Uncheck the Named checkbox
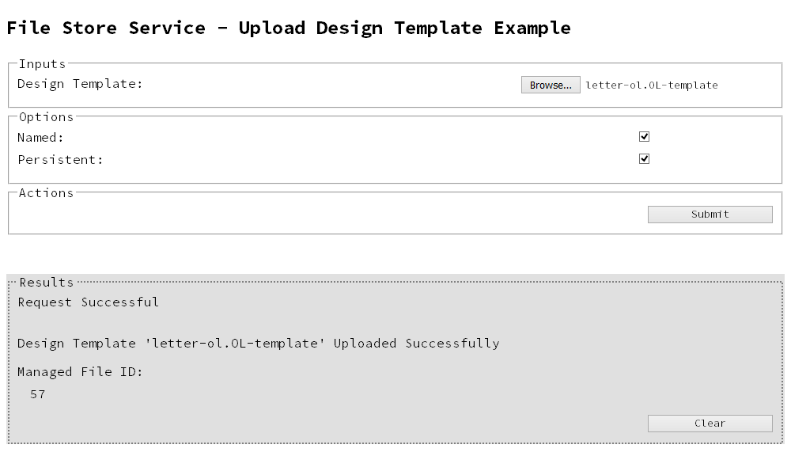Screen dimensions: 791x475 644,136
